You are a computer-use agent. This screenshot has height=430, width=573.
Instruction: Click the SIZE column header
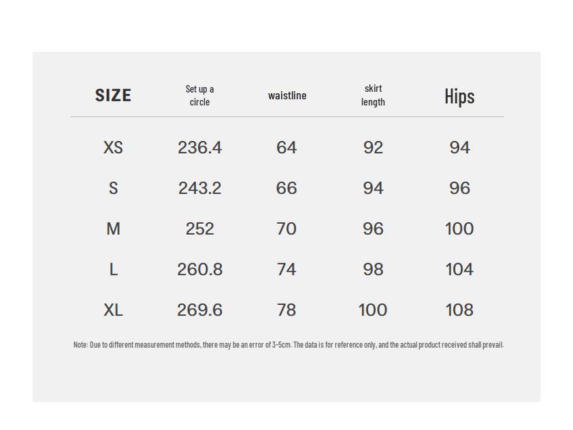pos(113,95)
